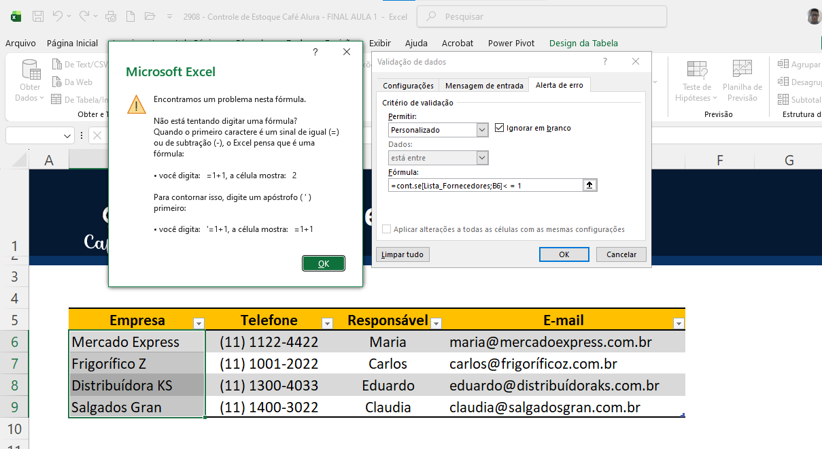Click the Agrupar icon in ribbon
822x449 pixels.
(783, 65)
